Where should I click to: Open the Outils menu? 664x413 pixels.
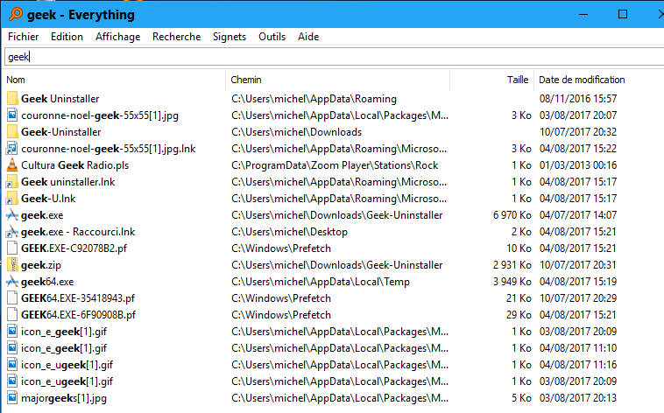coord(272,37)
